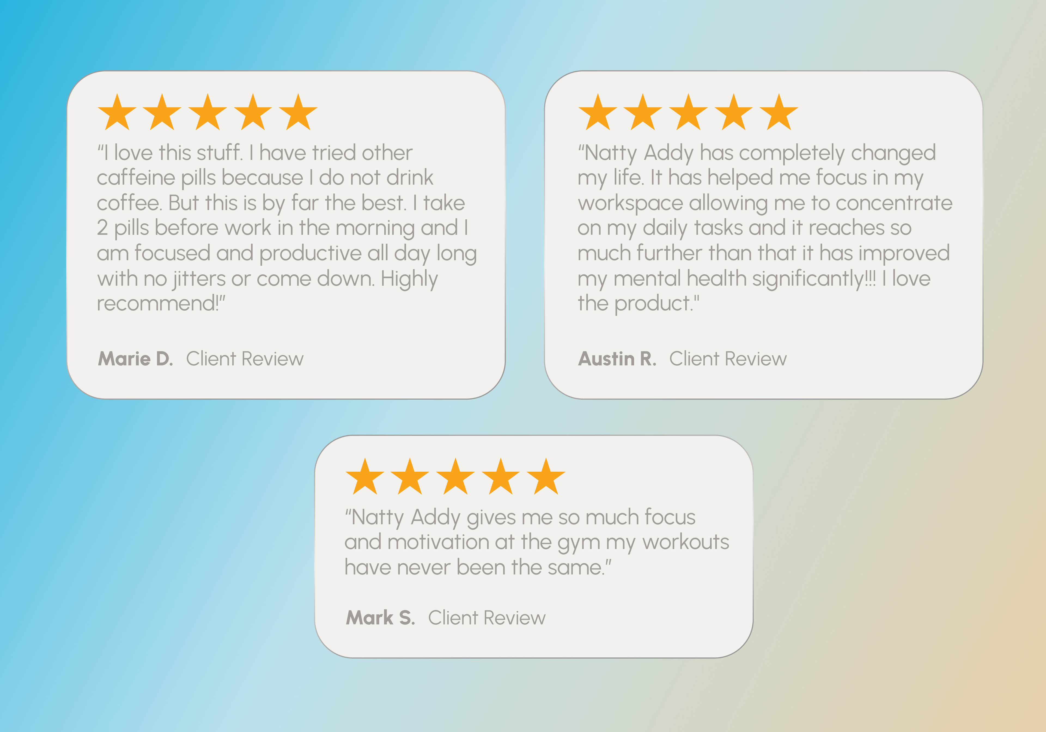The image size is (1046, 732).
Task: Click the reviewer name Marie D.
Action: click(136, 359)
